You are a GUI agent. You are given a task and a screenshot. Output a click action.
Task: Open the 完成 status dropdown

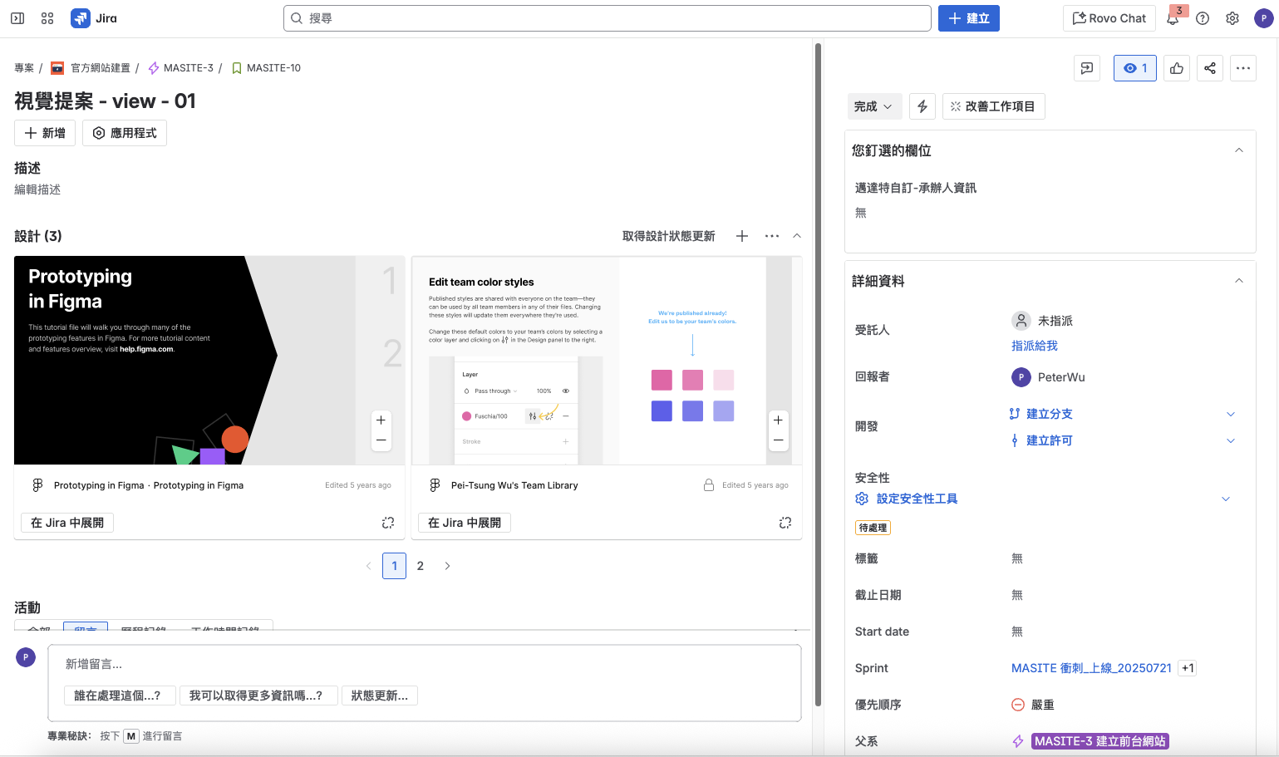(873, 106)
